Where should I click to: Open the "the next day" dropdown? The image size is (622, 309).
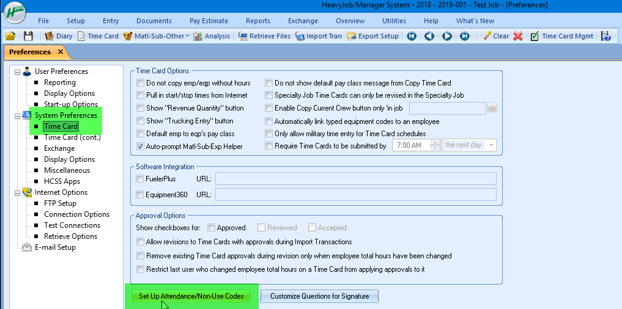470,145
